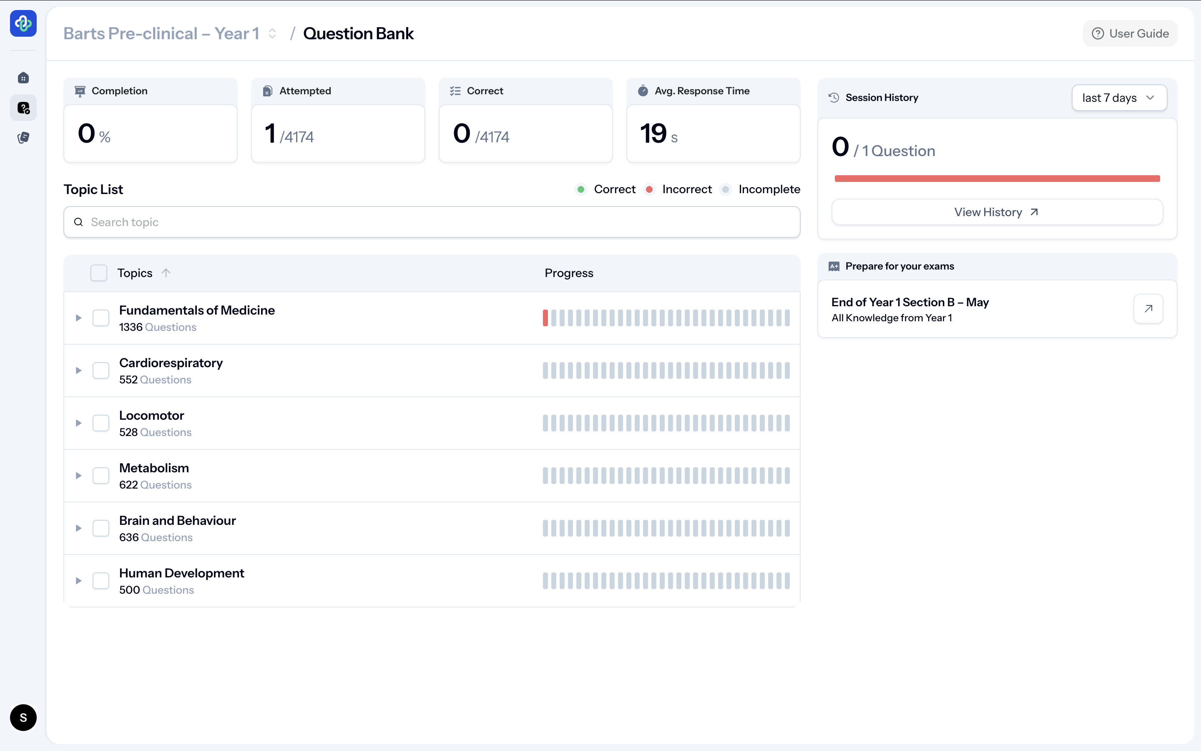Open the flashcards sidebar icon
This screenshot has width=1201, height=751.
(x=23, y=138)
